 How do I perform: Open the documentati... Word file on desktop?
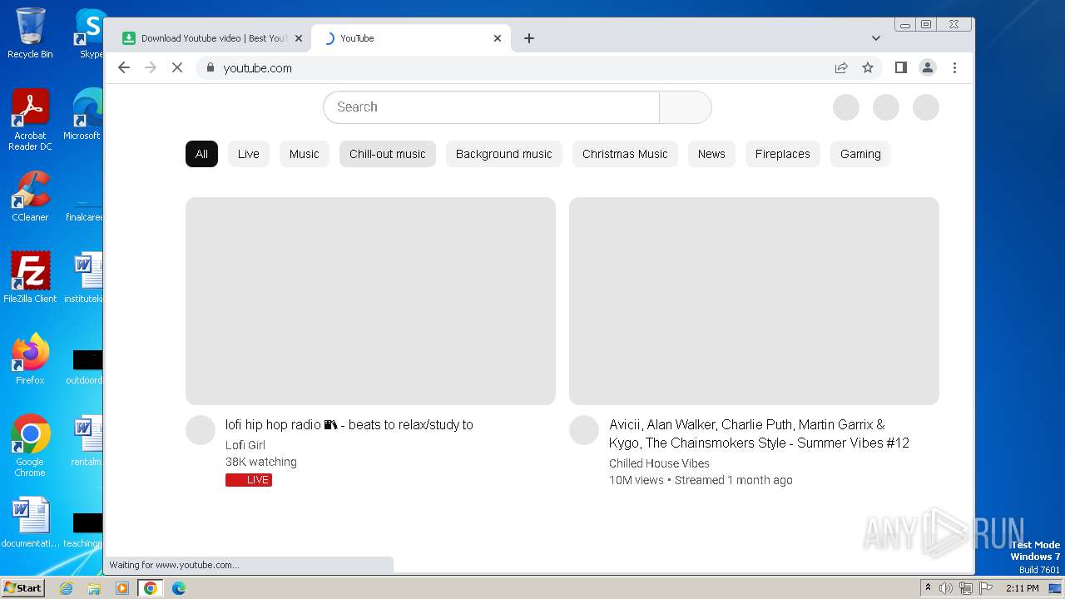click(30, 523)
